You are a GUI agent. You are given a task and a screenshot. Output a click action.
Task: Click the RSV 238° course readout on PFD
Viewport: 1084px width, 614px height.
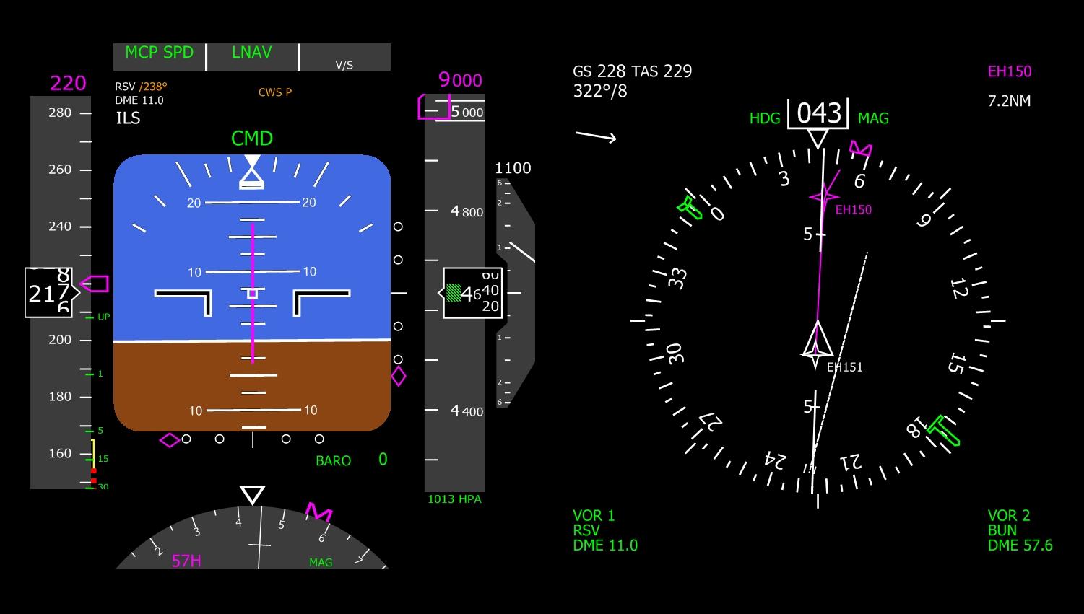pyautogui.click(x=142, y=87)
